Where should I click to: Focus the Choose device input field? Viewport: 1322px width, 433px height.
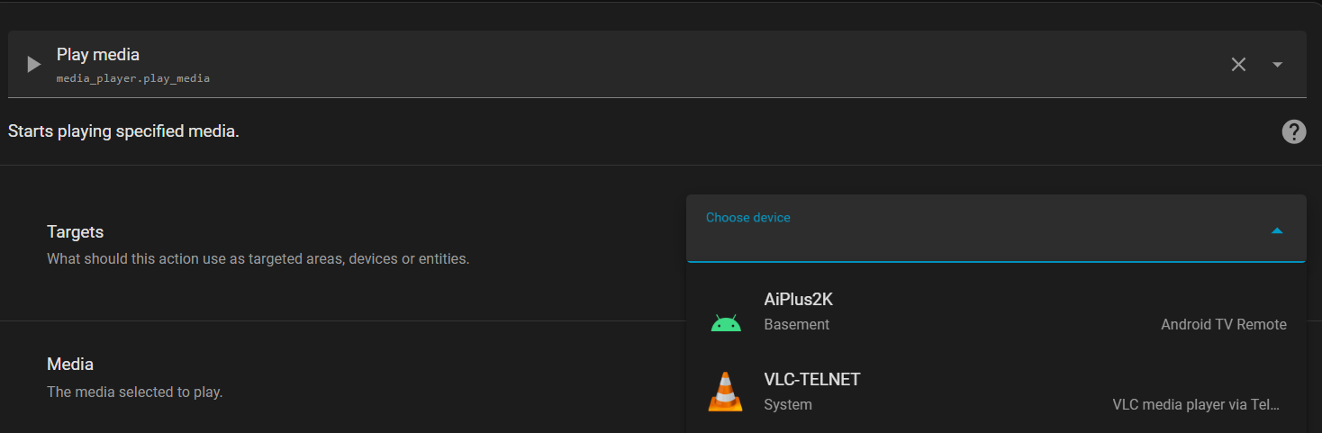click(973, 239)
